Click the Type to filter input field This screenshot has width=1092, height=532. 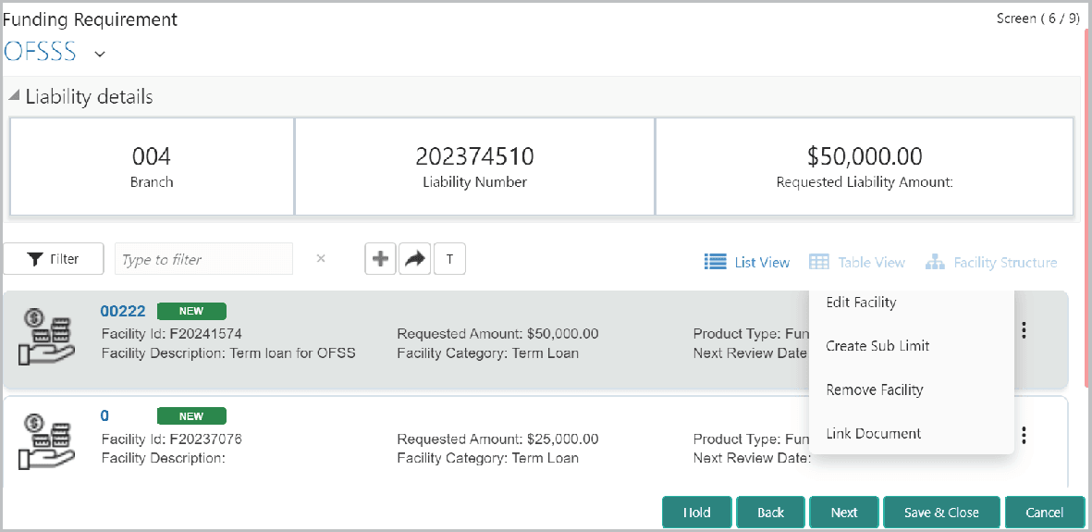click(203, 259)
